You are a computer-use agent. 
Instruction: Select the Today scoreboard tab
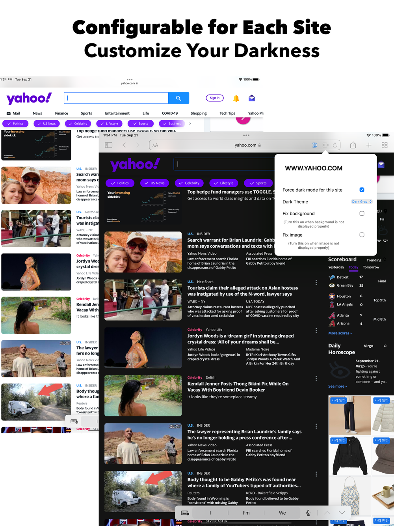tap(353, 267)
